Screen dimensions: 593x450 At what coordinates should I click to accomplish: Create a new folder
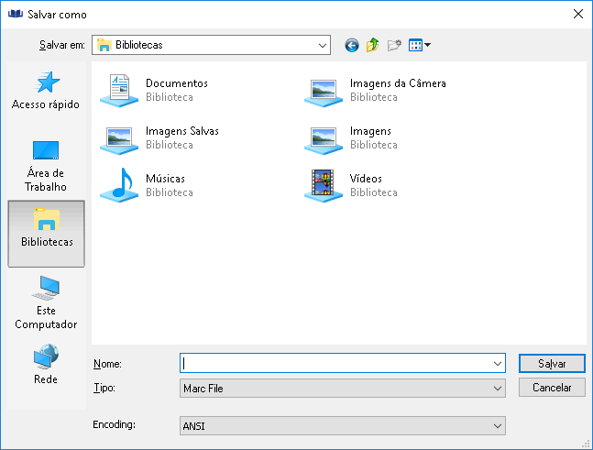(x=395, y=44)
